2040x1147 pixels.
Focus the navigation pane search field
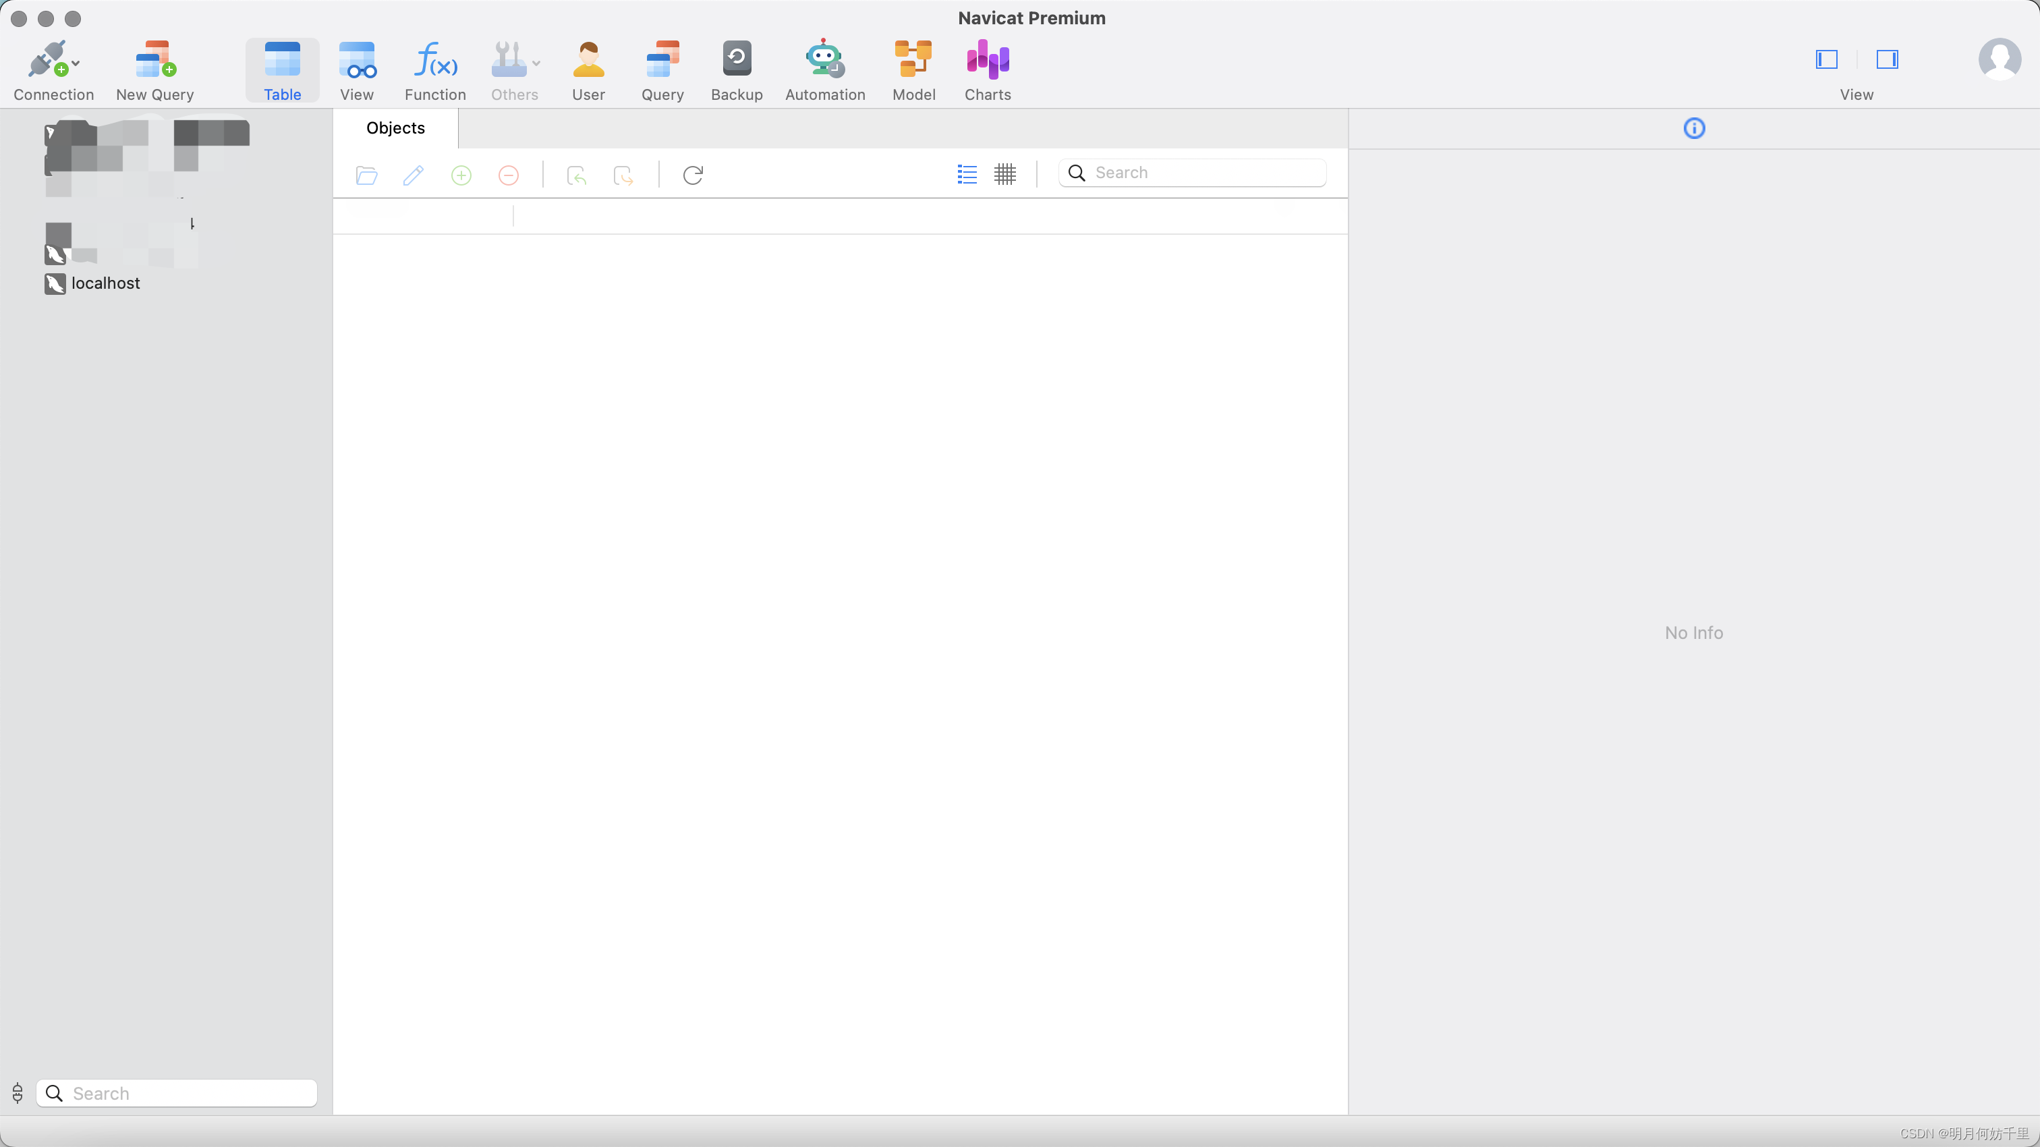177,1093
